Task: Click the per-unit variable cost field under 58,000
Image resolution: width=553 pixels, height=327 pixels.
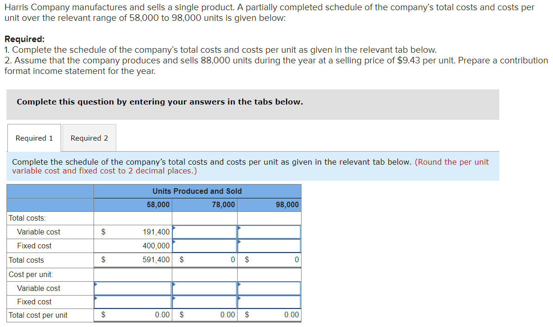Action: click(132, 288)
